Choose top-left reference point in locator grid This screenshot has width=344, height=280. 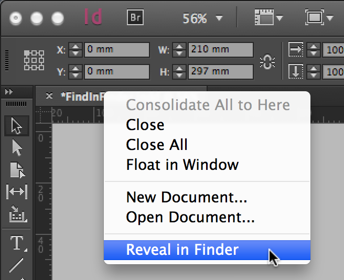coord(27,53)
